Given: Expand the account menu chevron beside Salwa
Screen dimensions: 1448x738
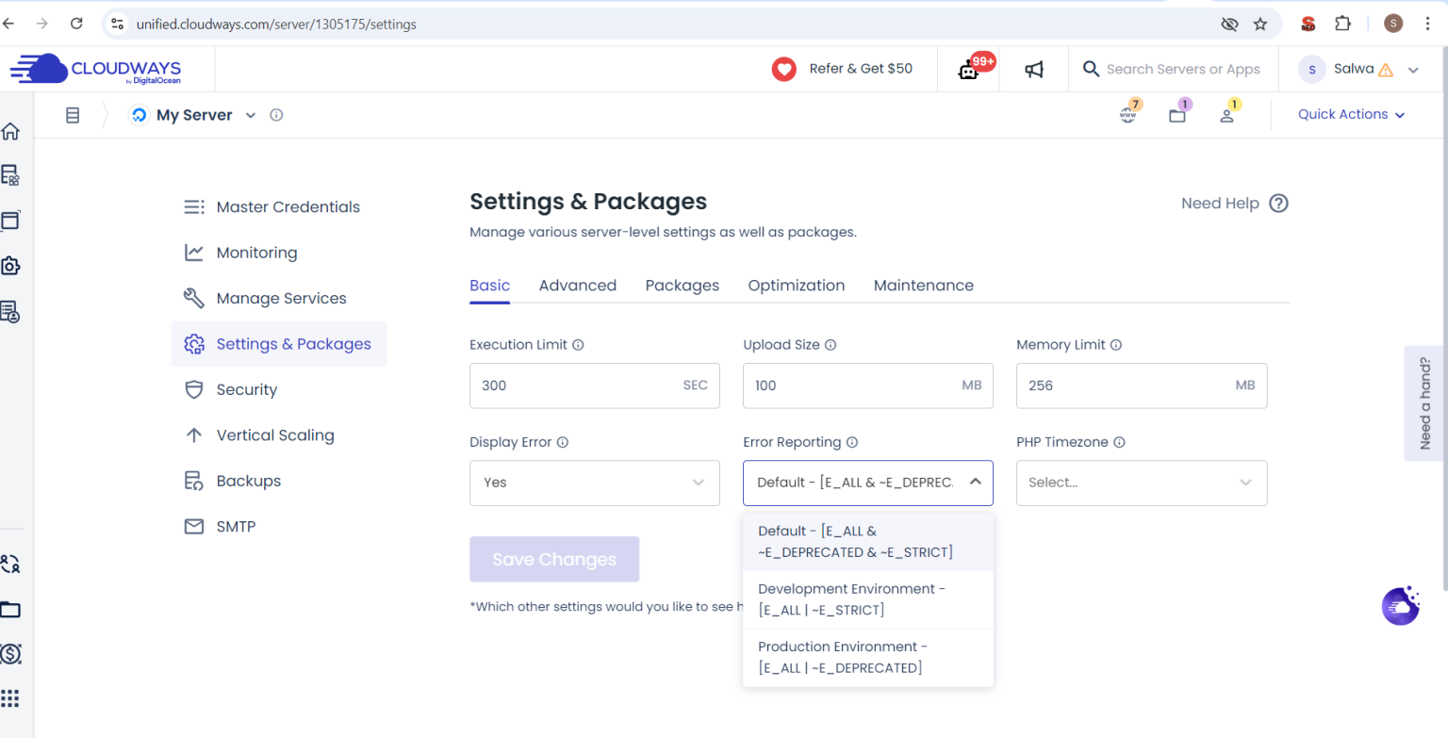Looking at the screenshot, I should (x=1413, y=70).
